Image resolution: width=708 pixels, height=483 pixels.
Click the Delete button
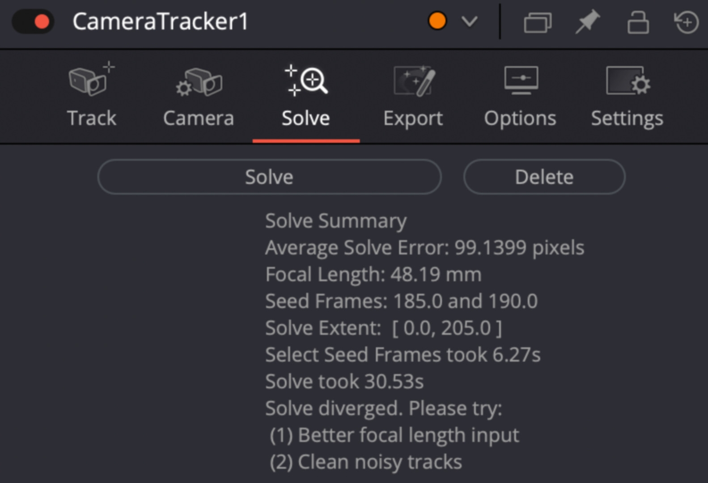(x=543, y=177)
